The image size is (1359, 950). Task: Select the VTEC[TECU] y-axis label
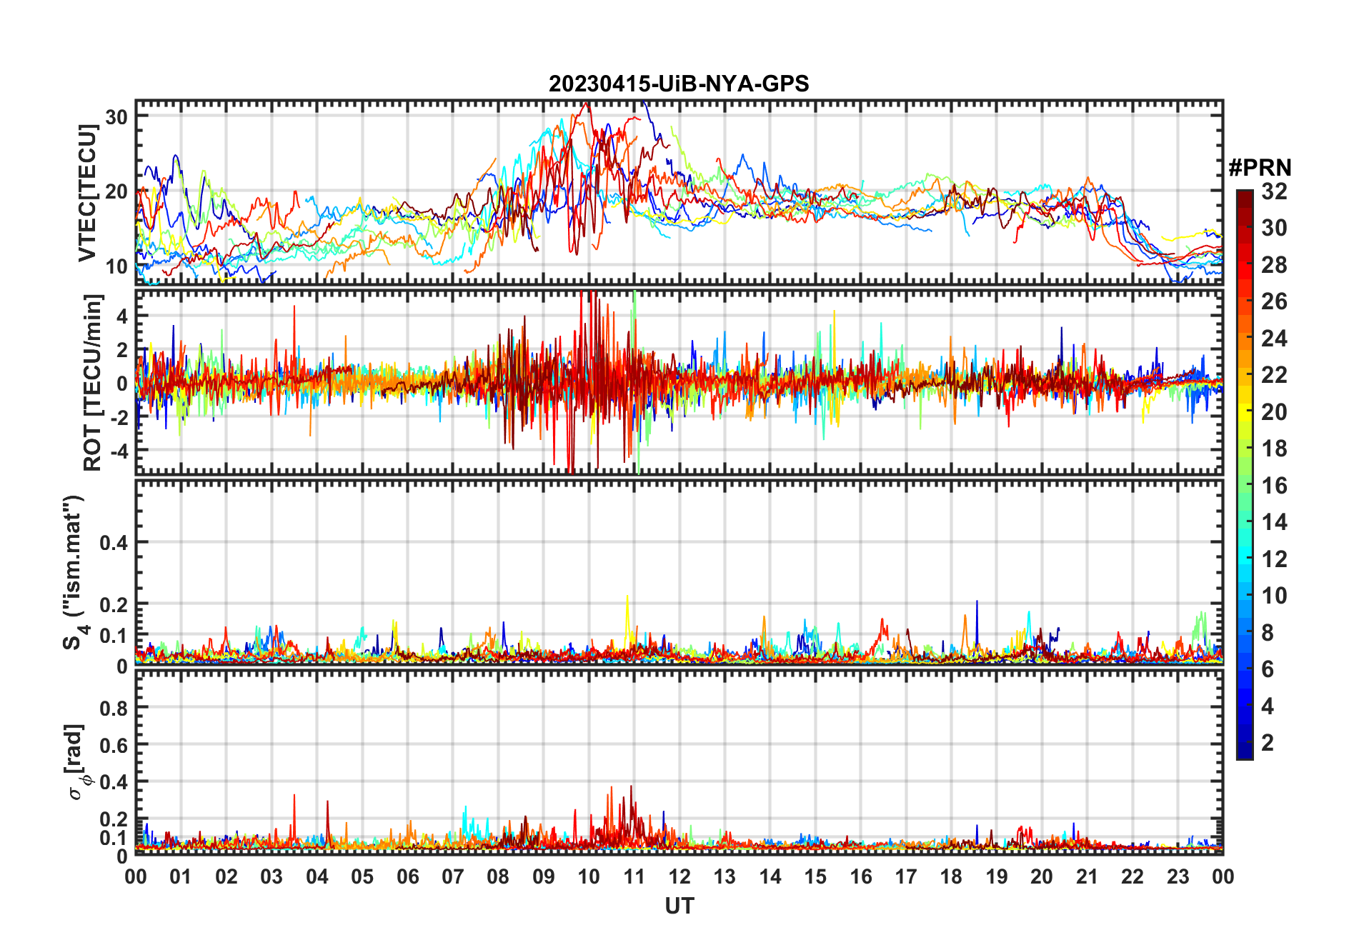click(87, 193)
